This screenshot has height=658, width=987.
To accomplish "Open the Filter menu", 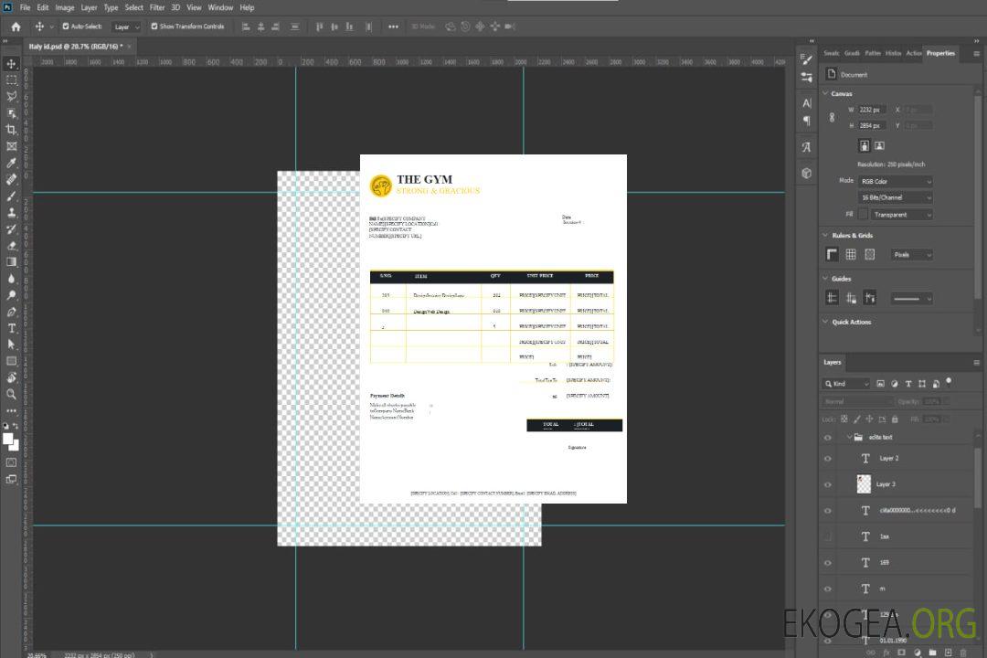I will click(157, 7).
